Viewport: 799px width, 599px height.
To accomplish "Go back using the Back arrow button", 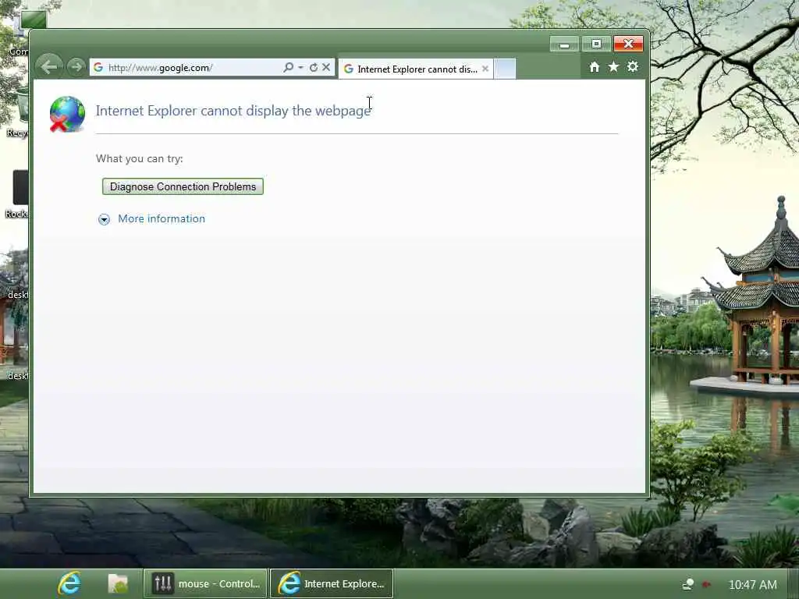I will 49,67.
